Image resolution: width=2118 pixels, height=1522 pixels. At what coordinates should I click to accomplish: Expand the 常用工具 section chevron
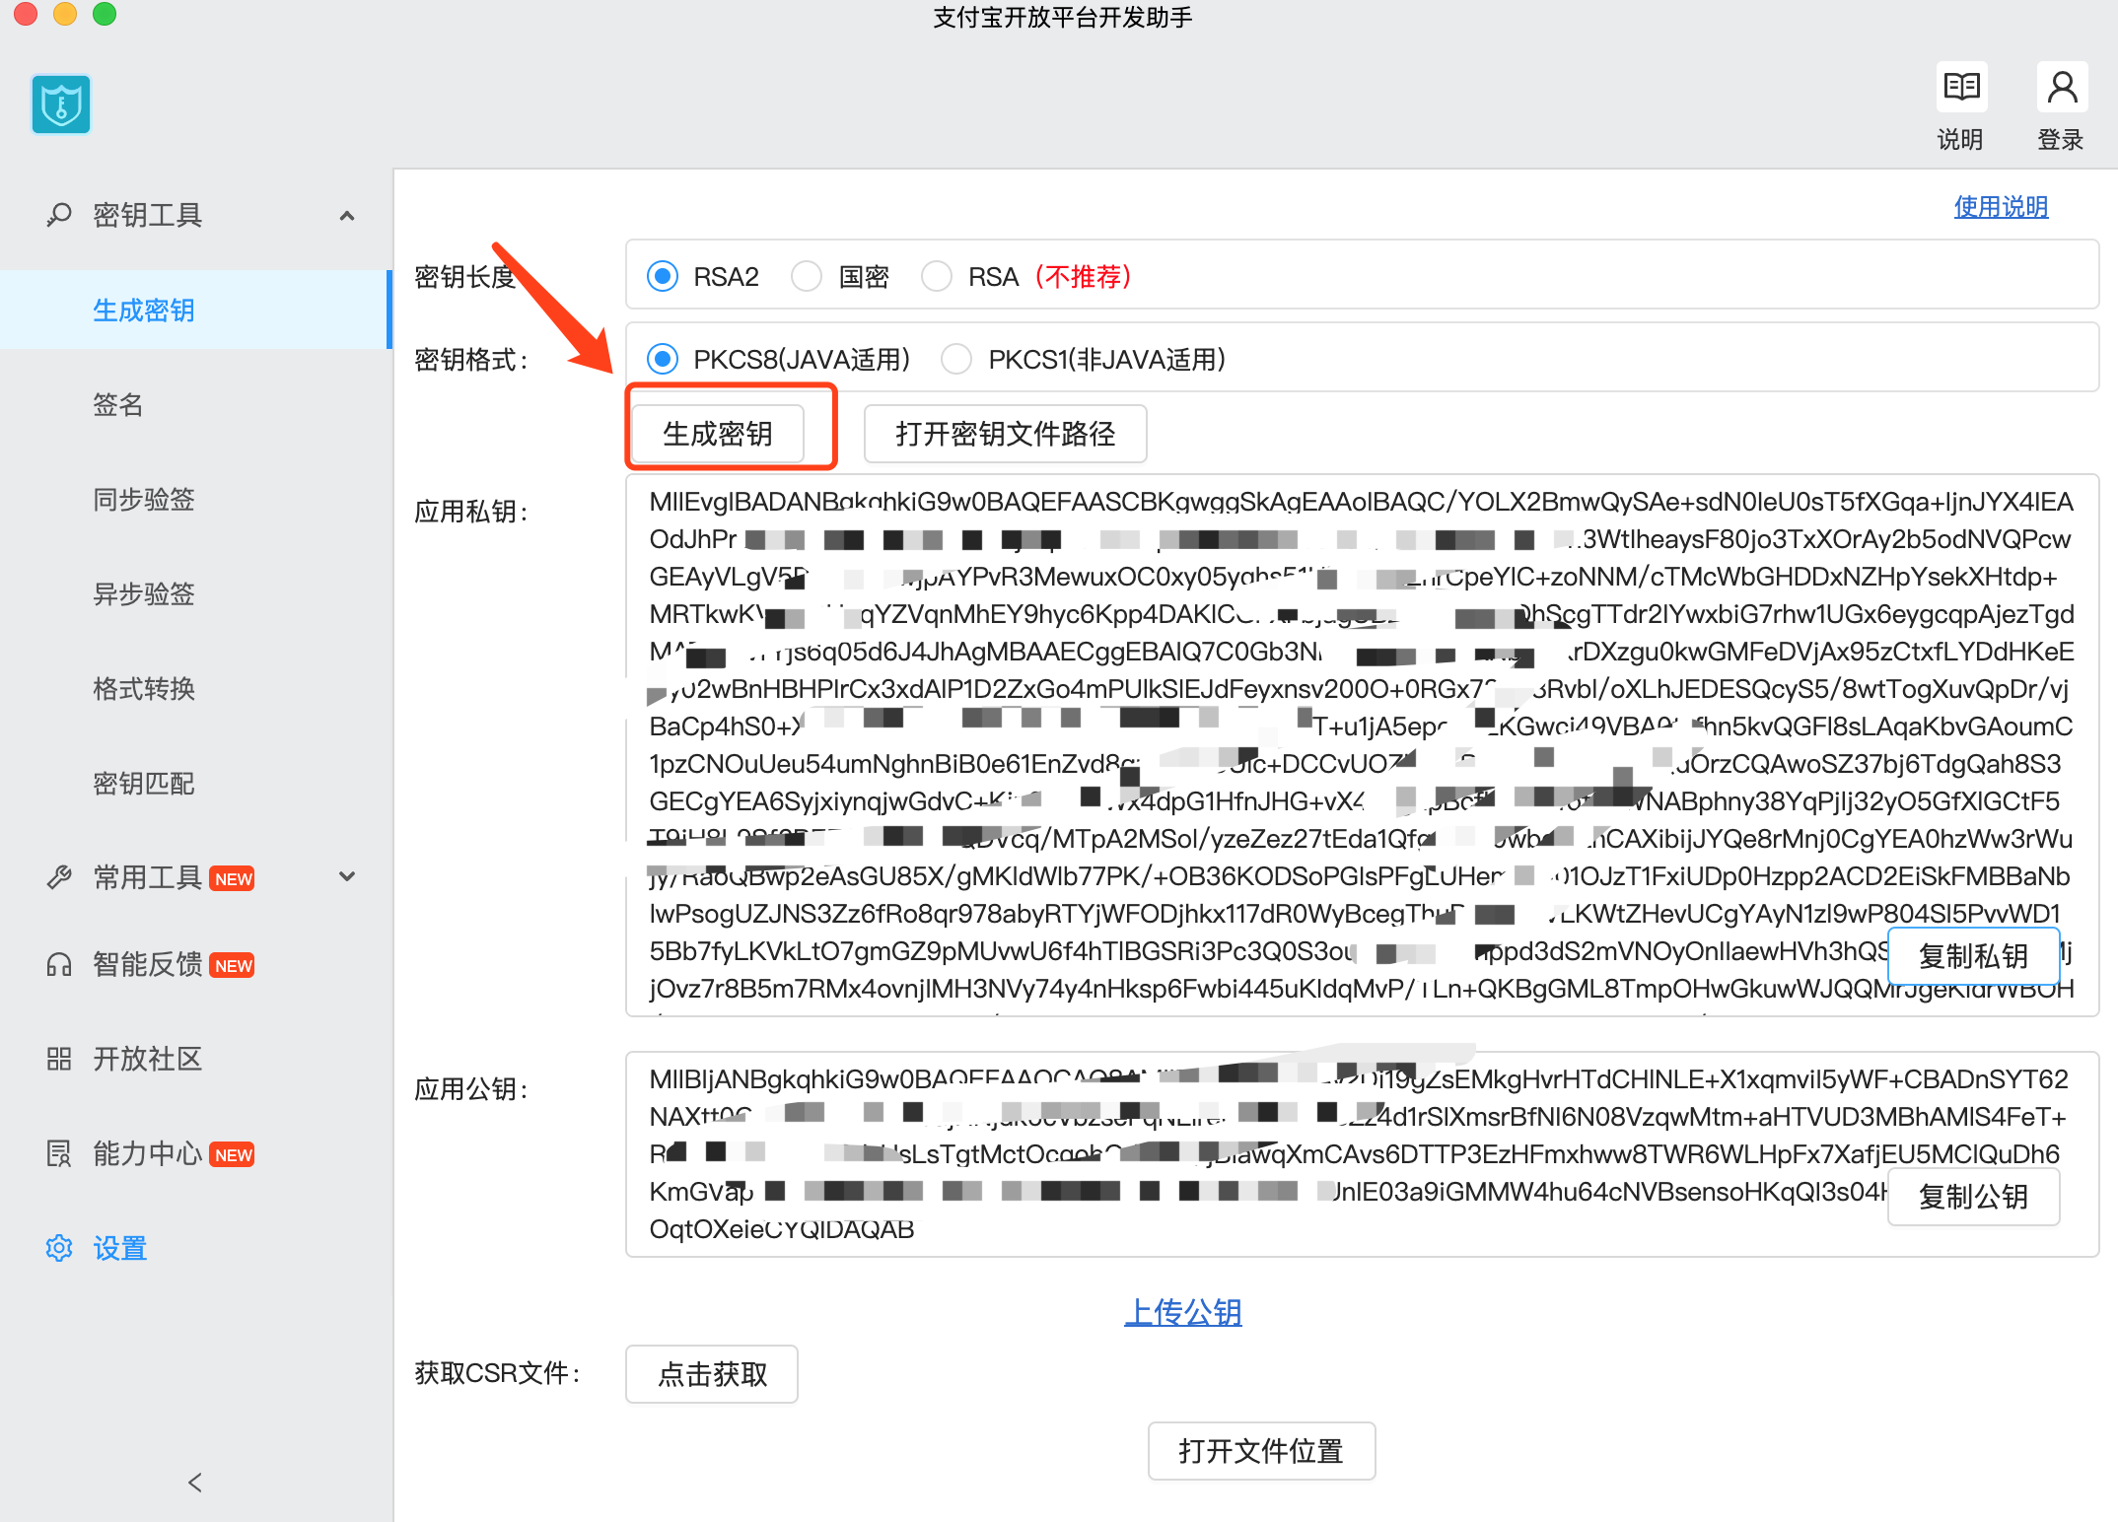pos(347,876)
